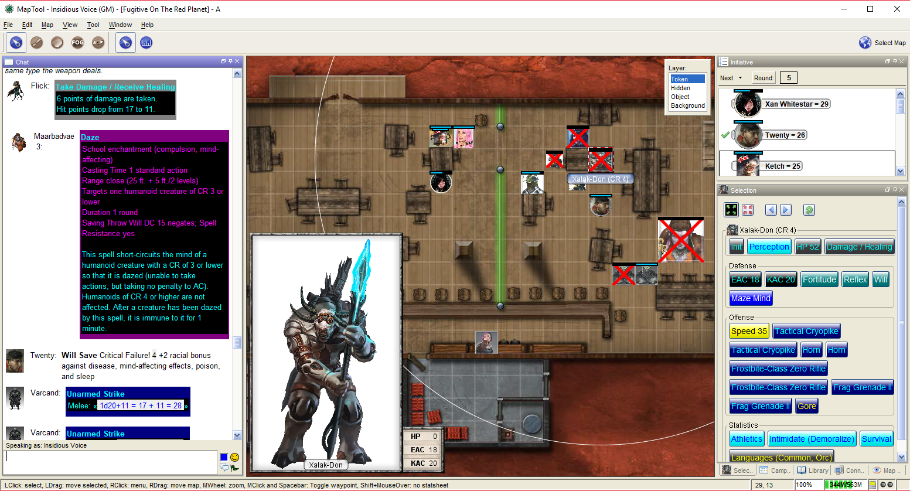Run the Maze Mind macro
Screen dimensions: 910x491
point(751,298)
